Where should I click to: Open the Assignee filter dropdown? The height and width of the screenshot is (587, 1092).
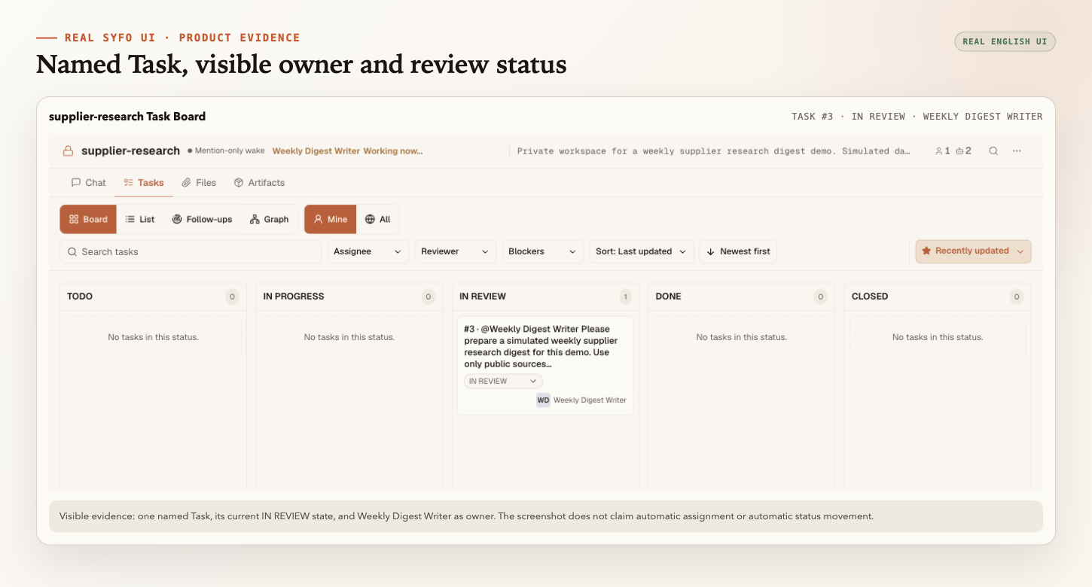368,251
